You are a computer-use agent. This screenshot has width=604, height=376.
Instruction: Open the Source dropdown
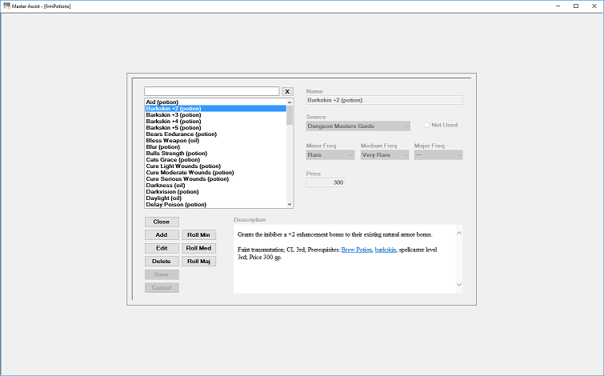[x=358, y=126]
